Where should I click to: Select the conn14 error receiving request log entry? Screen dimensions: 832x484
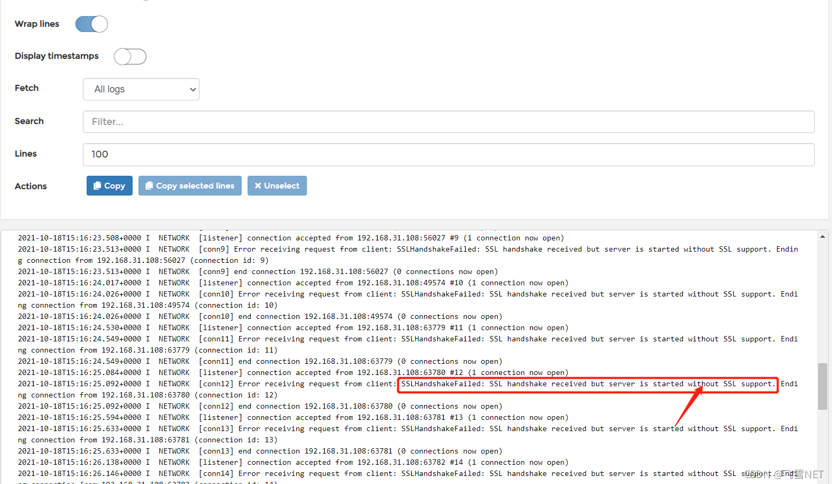coord(374,473)
